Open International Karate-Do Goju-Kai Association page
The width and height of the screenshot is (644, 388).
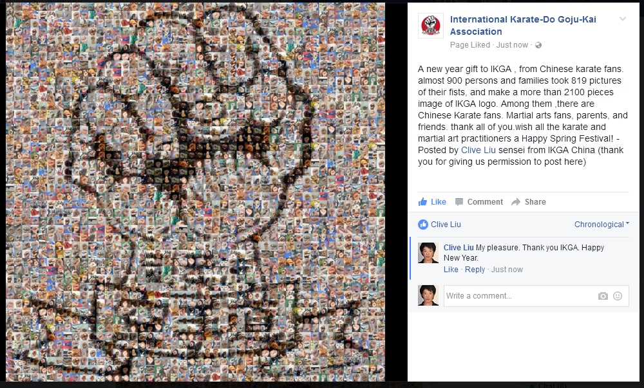(523, 26)
